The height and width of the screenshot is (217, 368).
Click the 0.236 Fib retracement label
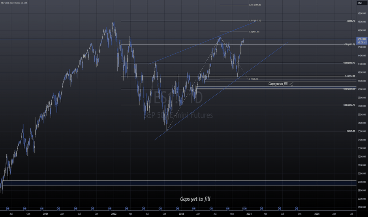(x=349, y=105)
